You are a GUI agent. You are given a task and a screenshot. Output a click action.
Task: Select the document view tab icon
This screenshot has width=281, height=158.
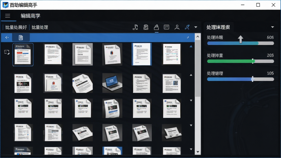[x=21, y=38]
